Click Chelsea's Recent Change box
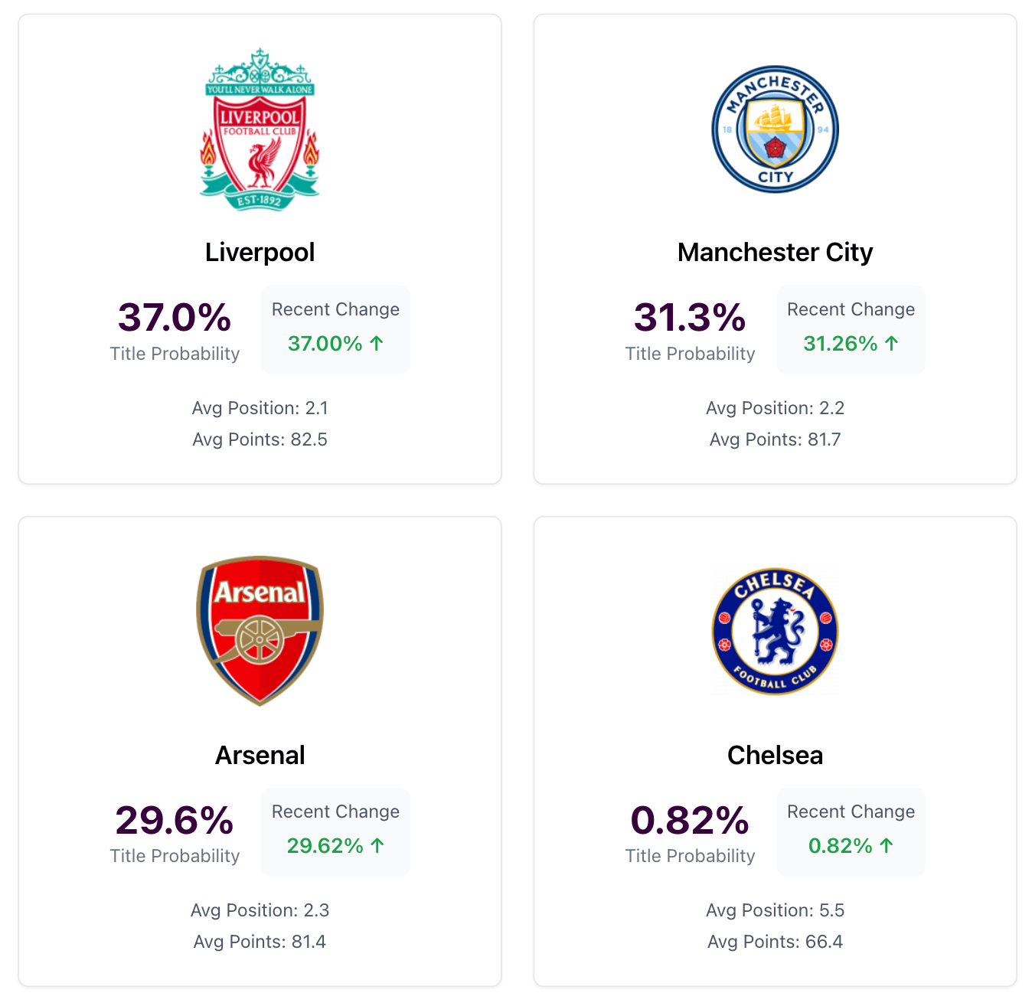This screenshot has height=1006, width=1032. (851, 831)
